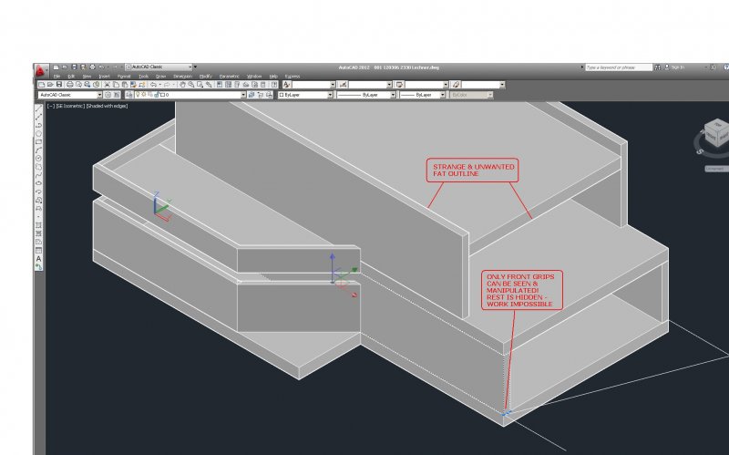Select the Line tool in draw toolbar
The height and width of the screenshot is (455, 729).
[x=38, y=108]
